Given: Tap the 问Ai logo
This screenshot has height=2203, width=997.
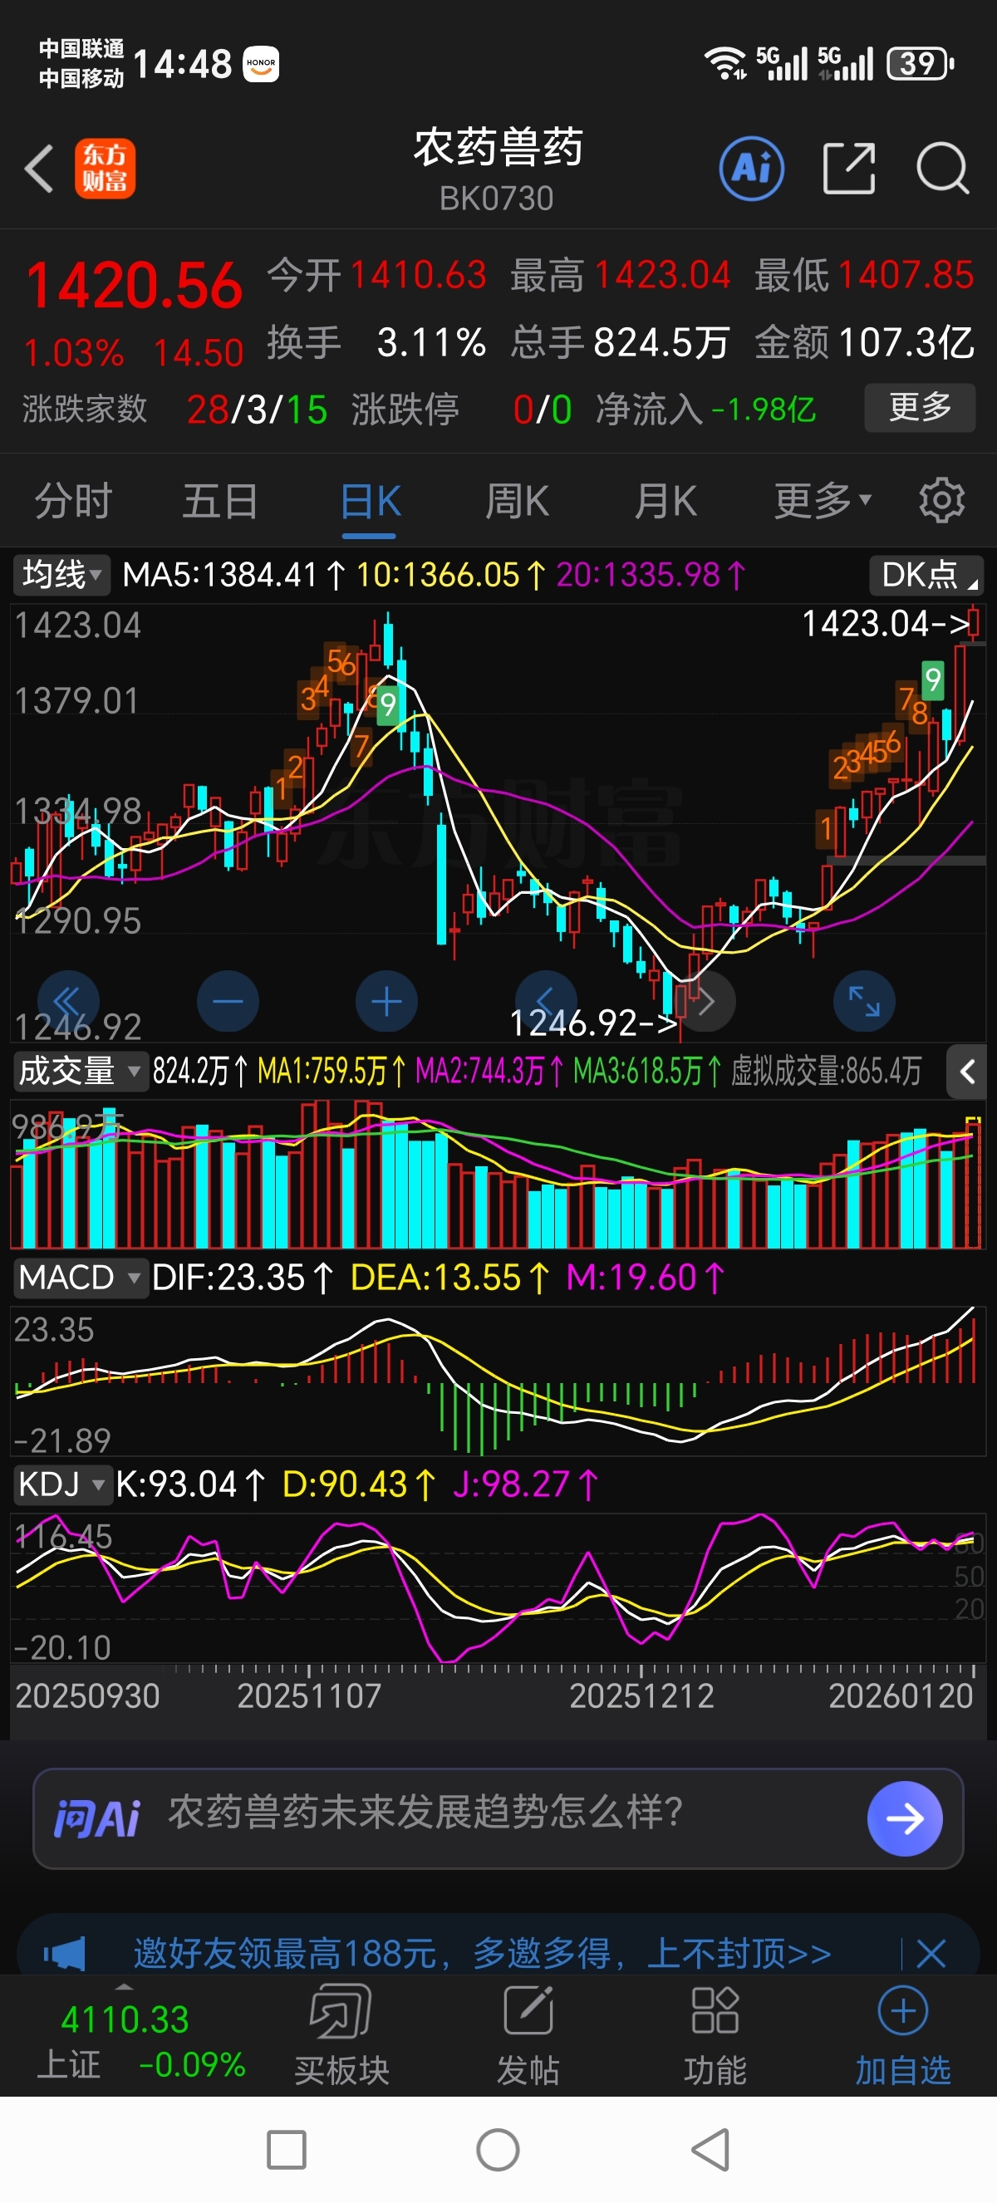Looking at the screenshot, I should (x=96, y=1818).
